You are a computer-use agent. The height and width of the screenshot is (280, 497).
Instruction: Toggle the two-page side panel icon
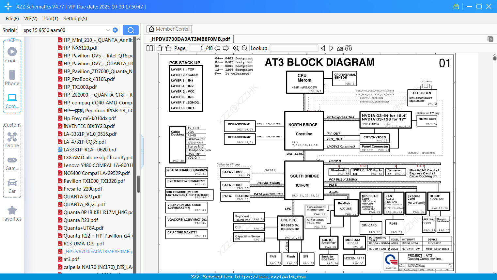[x=150, y=48]
